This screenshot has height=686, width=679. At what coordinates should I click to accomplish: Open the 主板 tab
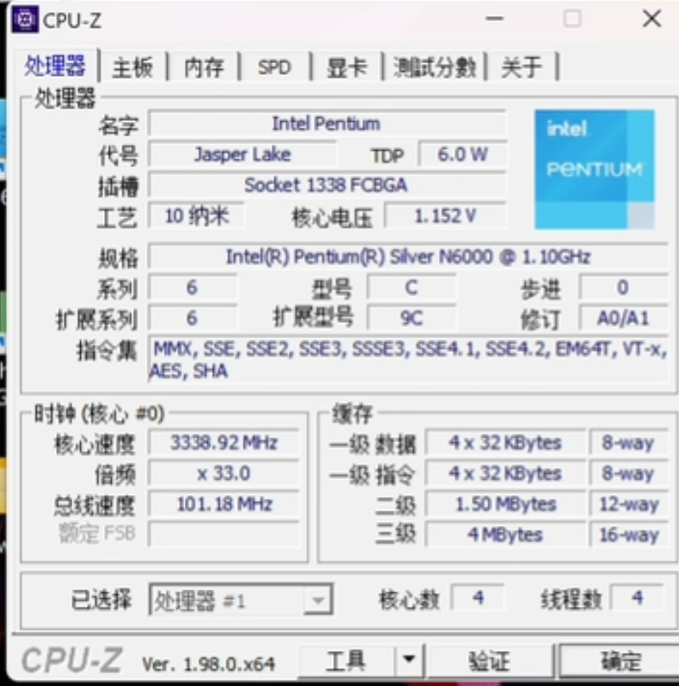133,67
